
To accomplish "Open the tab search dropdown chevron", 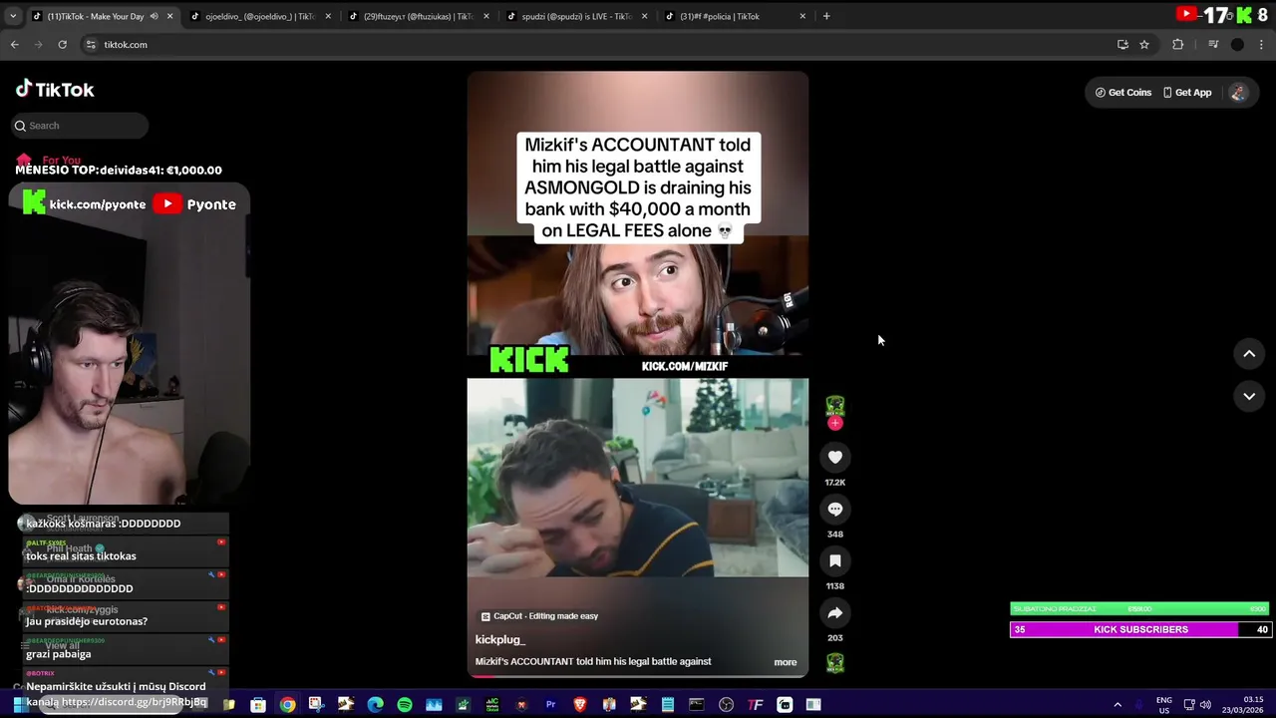I will (15, 16).
